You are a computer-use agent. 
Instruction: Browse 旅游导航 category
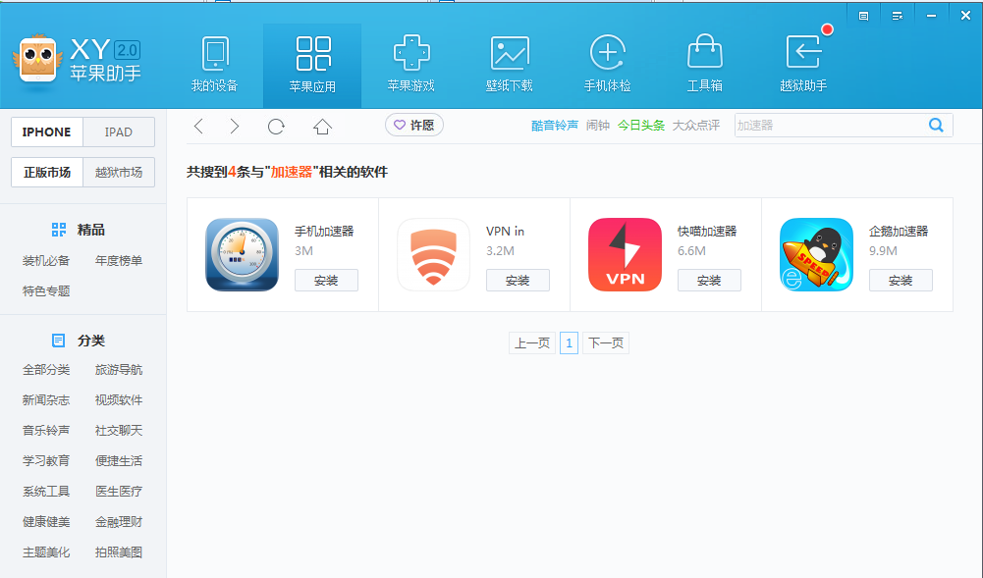click(119, 370)
